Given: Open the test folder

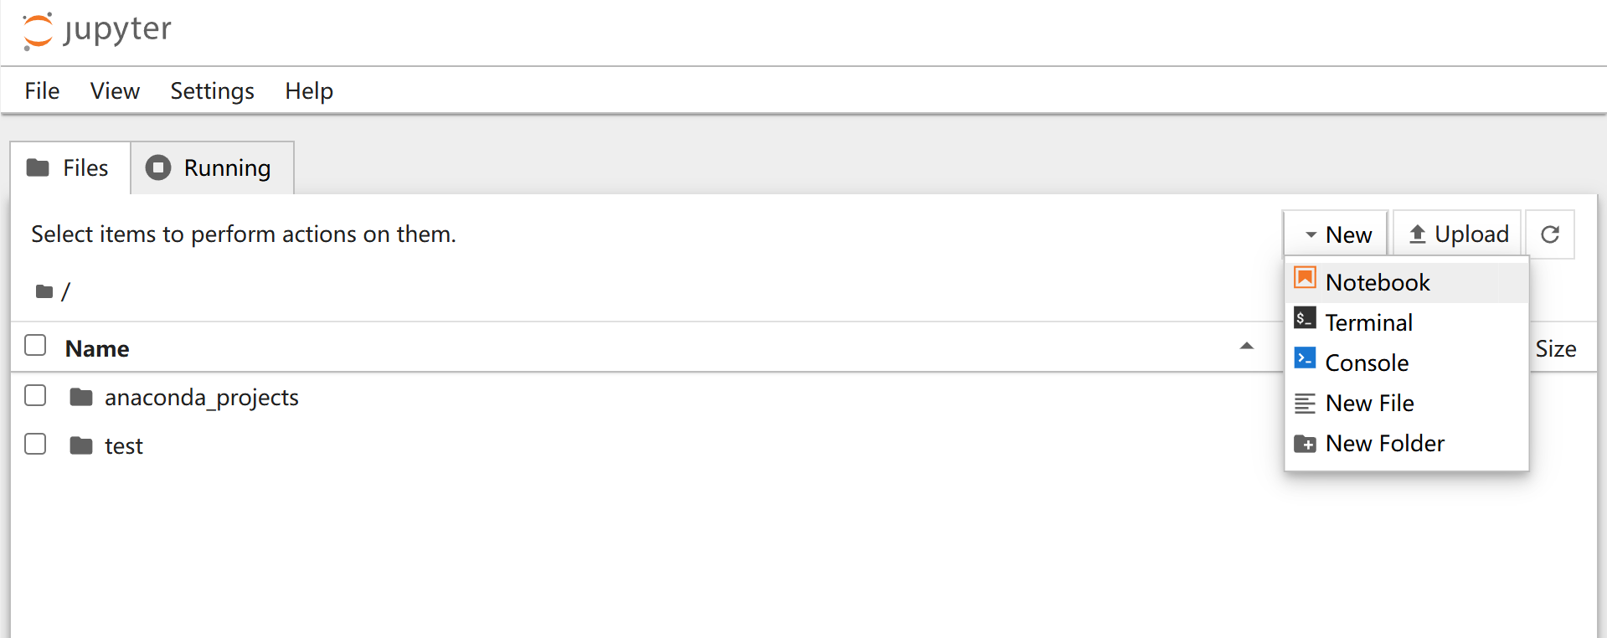Looking at the screenshot, I should click(123, 446).
